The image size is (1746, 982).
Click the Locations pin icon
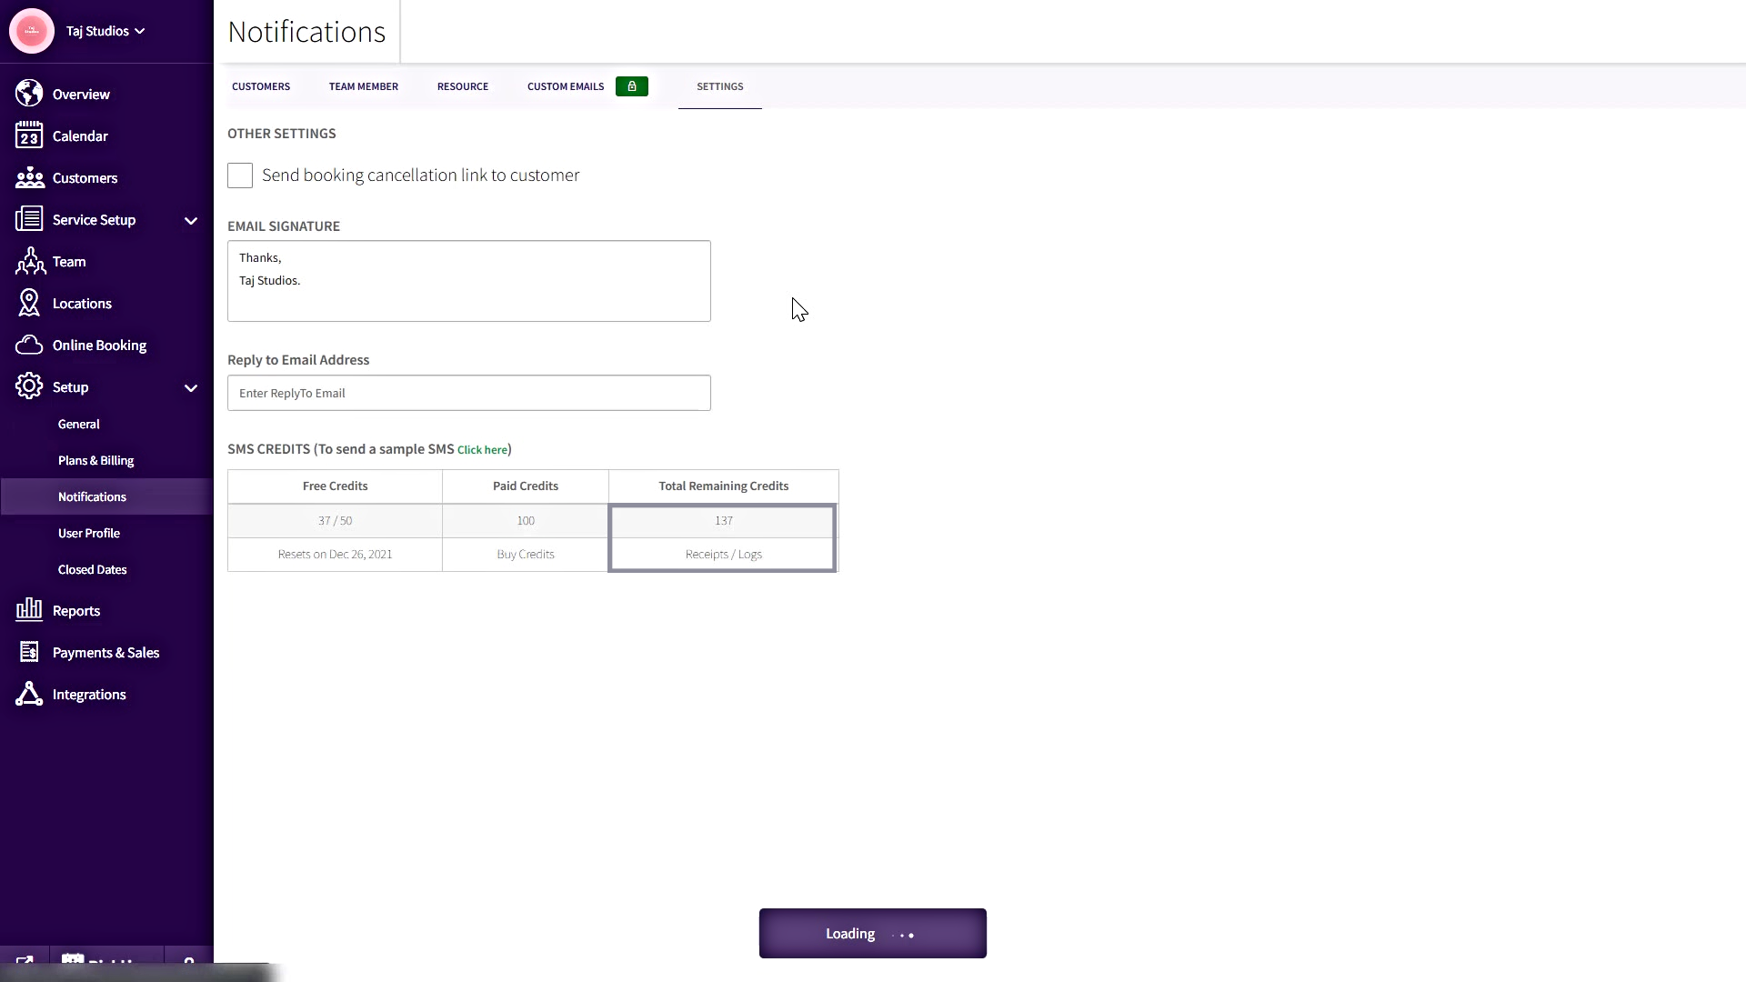(29, 304)
